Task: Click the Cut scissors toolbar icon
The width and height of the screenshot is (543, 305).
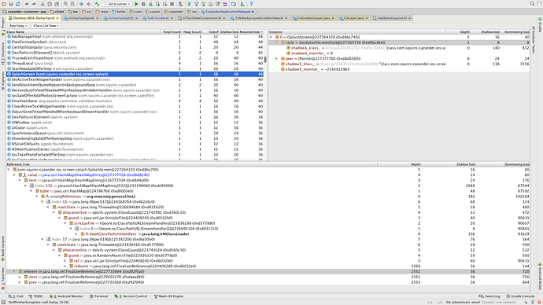Action: click(42, 4)
